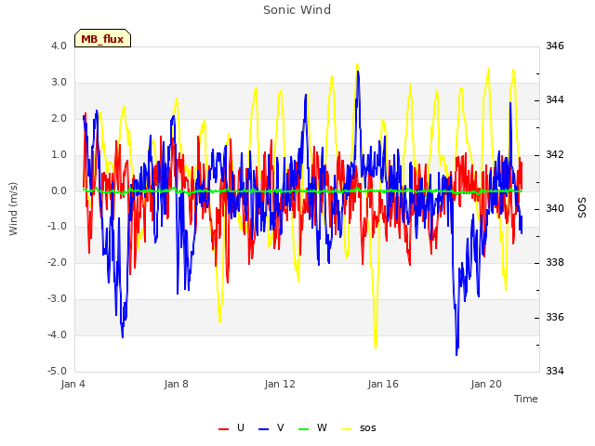The width and height of the screenshot is (595, 446).
Task: Click the 3.0 left axis value
Action: pos(59,83)
